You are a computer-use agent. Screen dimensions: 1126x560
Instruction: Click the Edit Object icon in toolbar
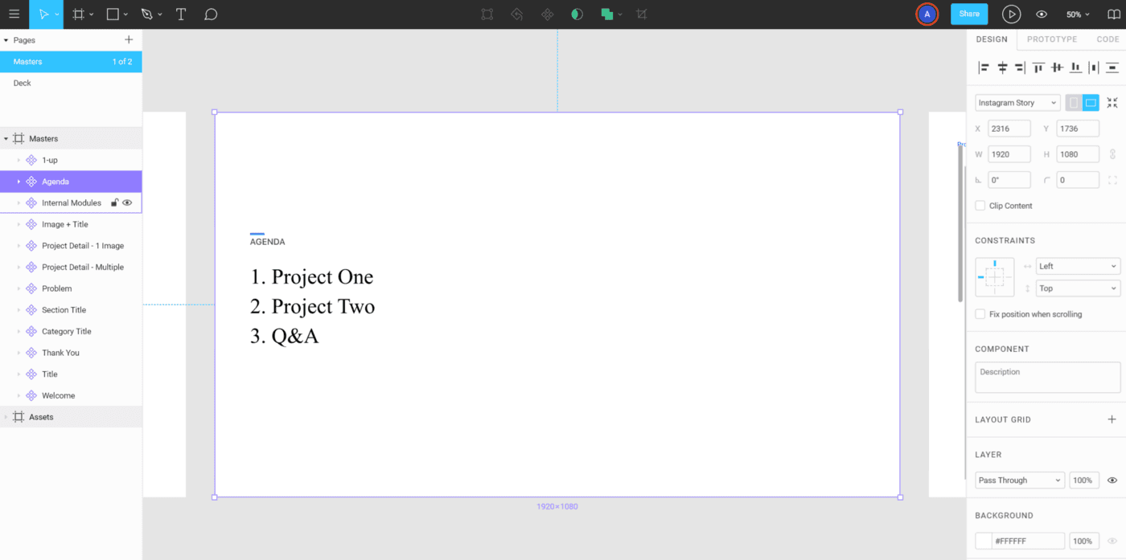click(x=487, y=14)
